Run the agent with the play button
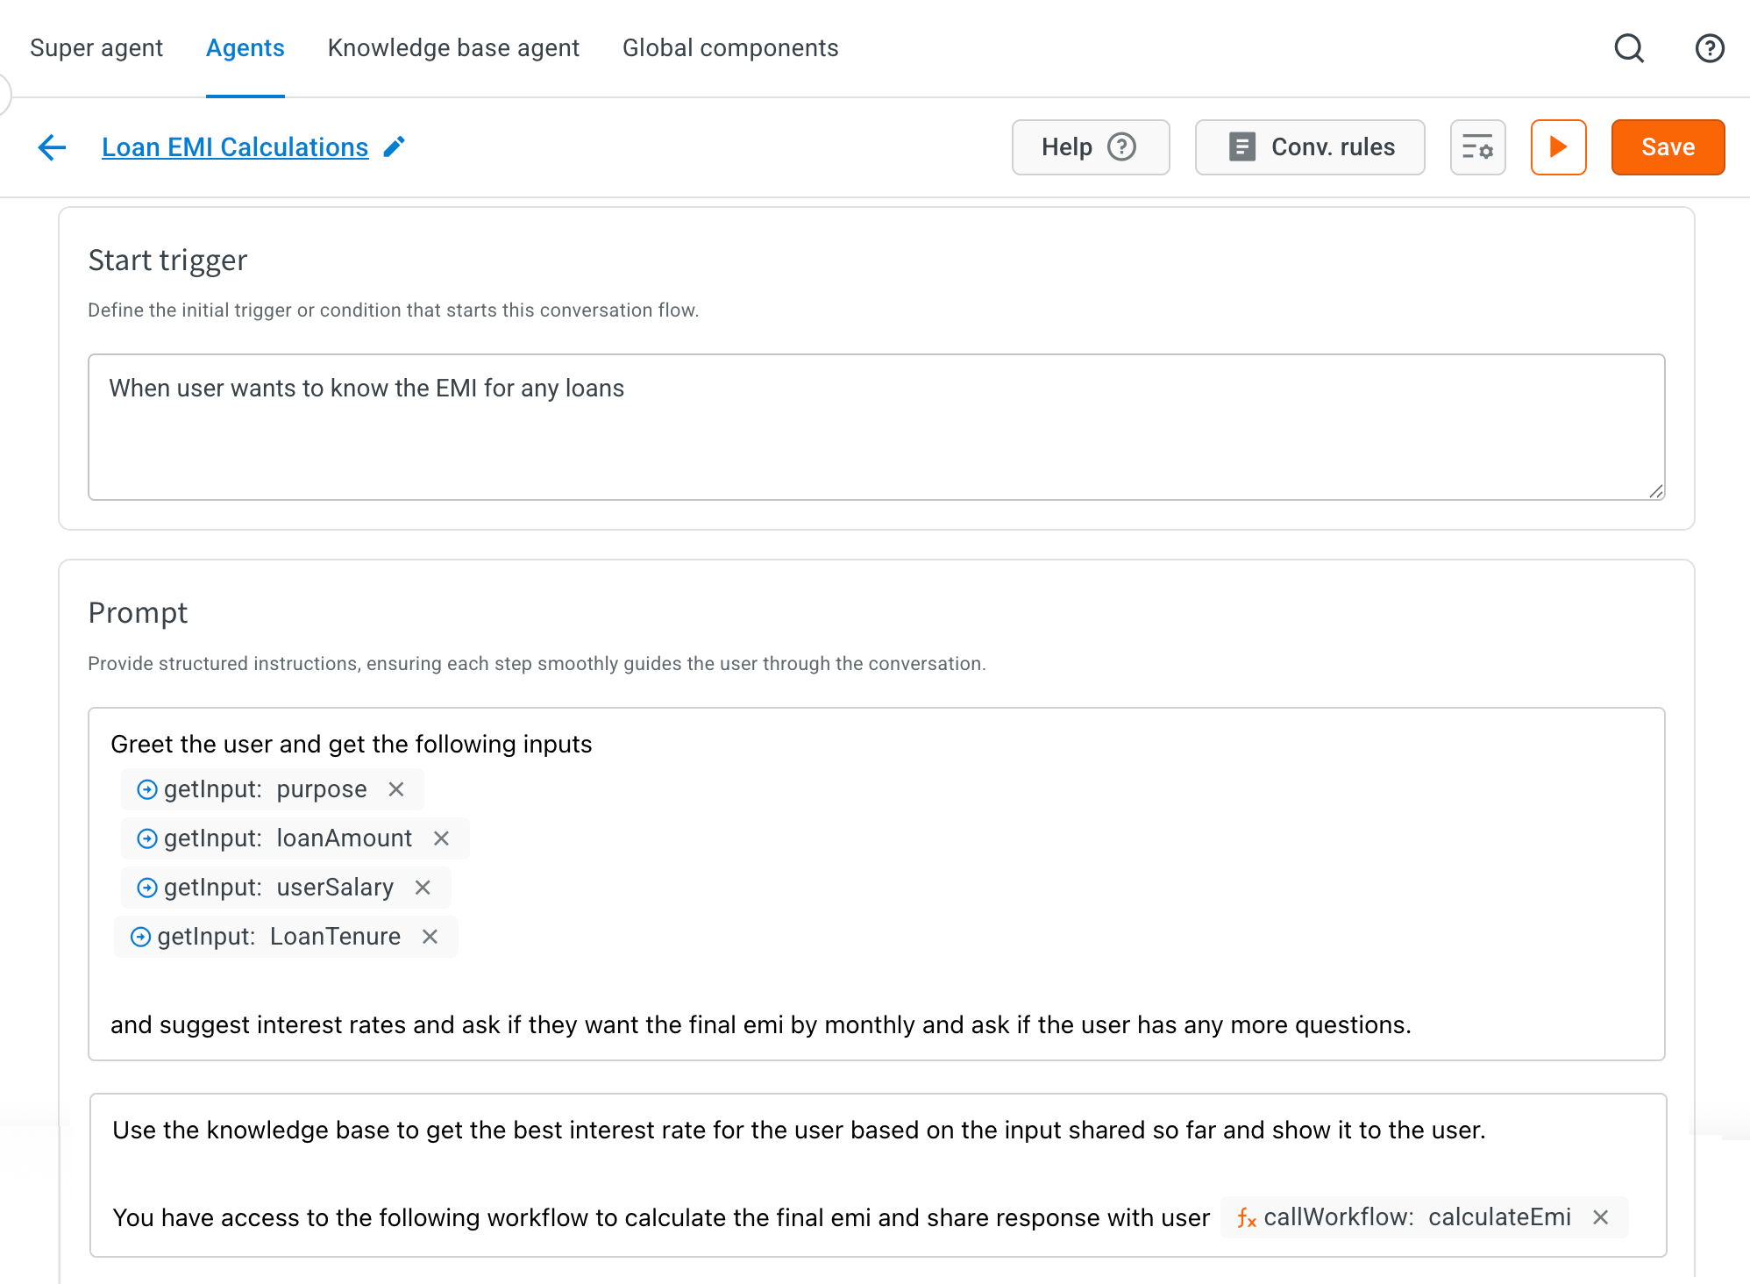The image size is (1750, 1284). coord(1558,147)
